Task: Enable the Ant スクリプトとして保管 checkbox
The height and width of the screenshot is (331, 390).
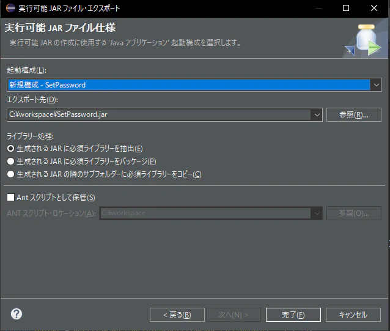Action: tap(10, 198)
